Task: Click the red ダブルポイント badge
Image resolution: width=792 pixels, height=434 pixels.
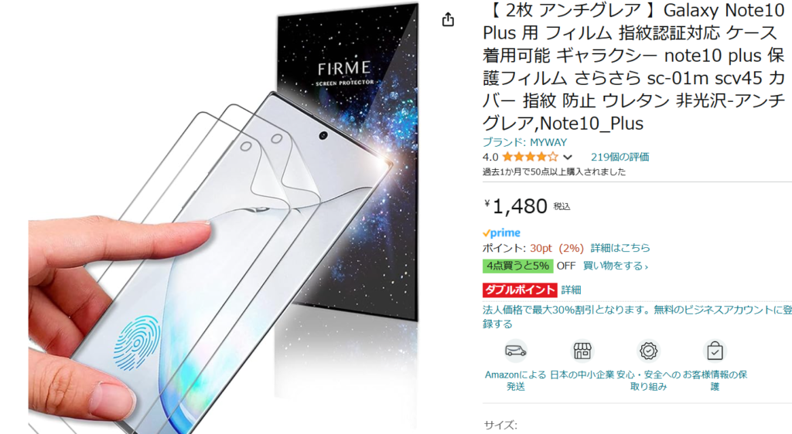Action: tap(520, 290)
